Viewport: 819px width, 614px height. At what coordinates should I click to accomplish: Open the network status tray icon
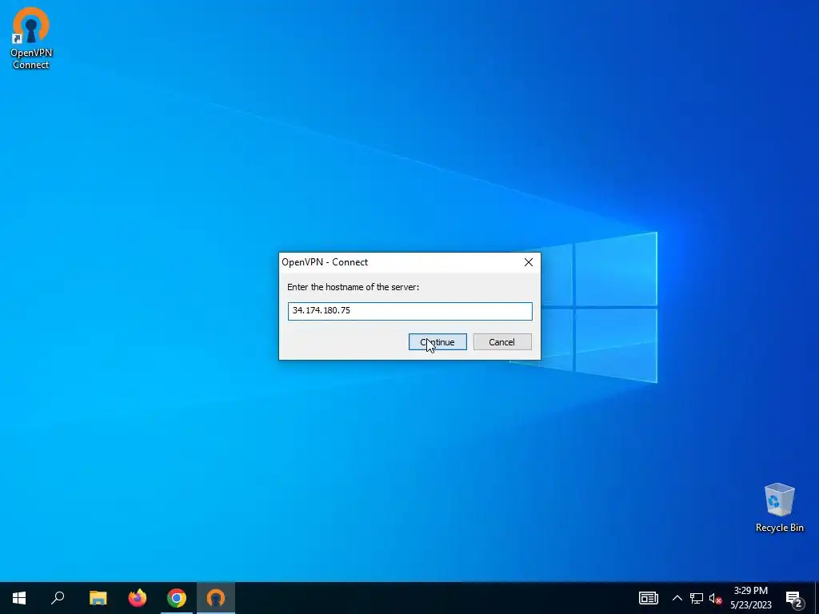click(x=697, y=598)
